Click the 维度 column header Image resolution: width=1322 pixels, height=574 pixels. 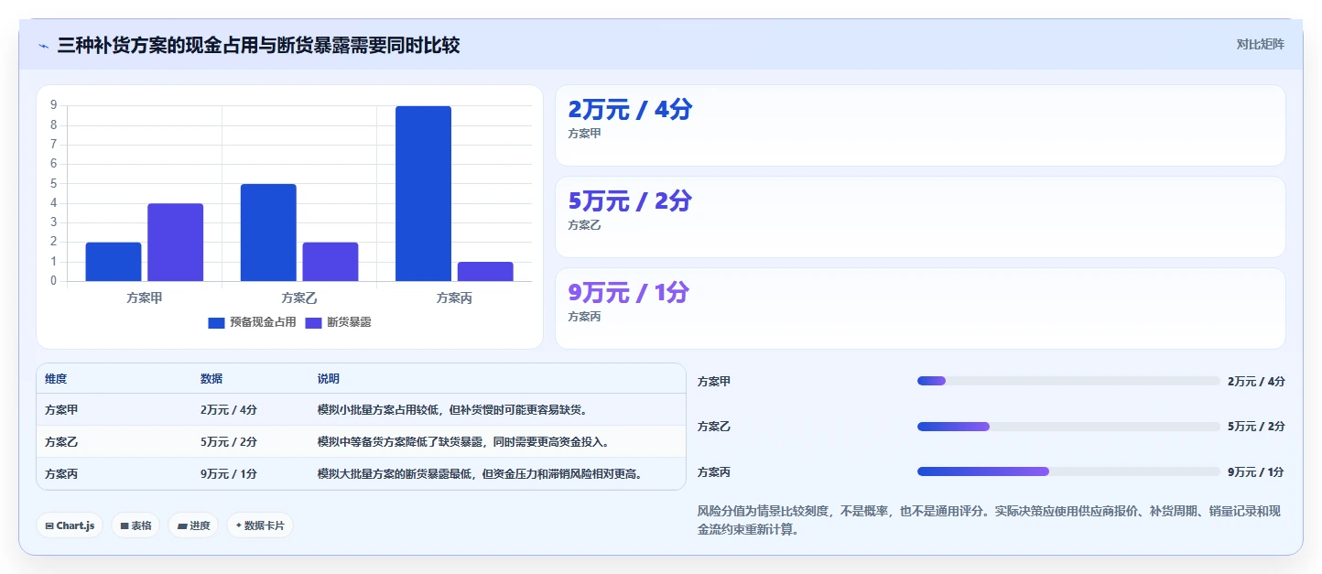(56, 379)
